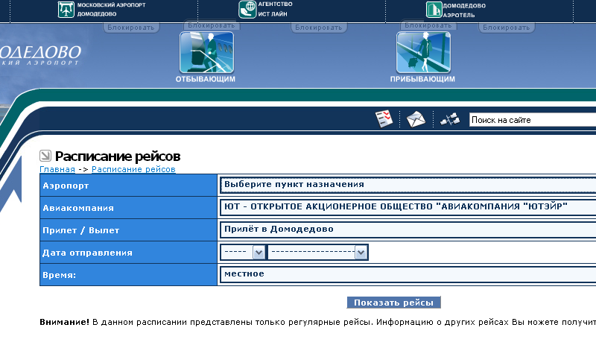Click the Domodedovo Aerotel building icon
The height and width of the screenshot is (345, 596).
(434, 10)
